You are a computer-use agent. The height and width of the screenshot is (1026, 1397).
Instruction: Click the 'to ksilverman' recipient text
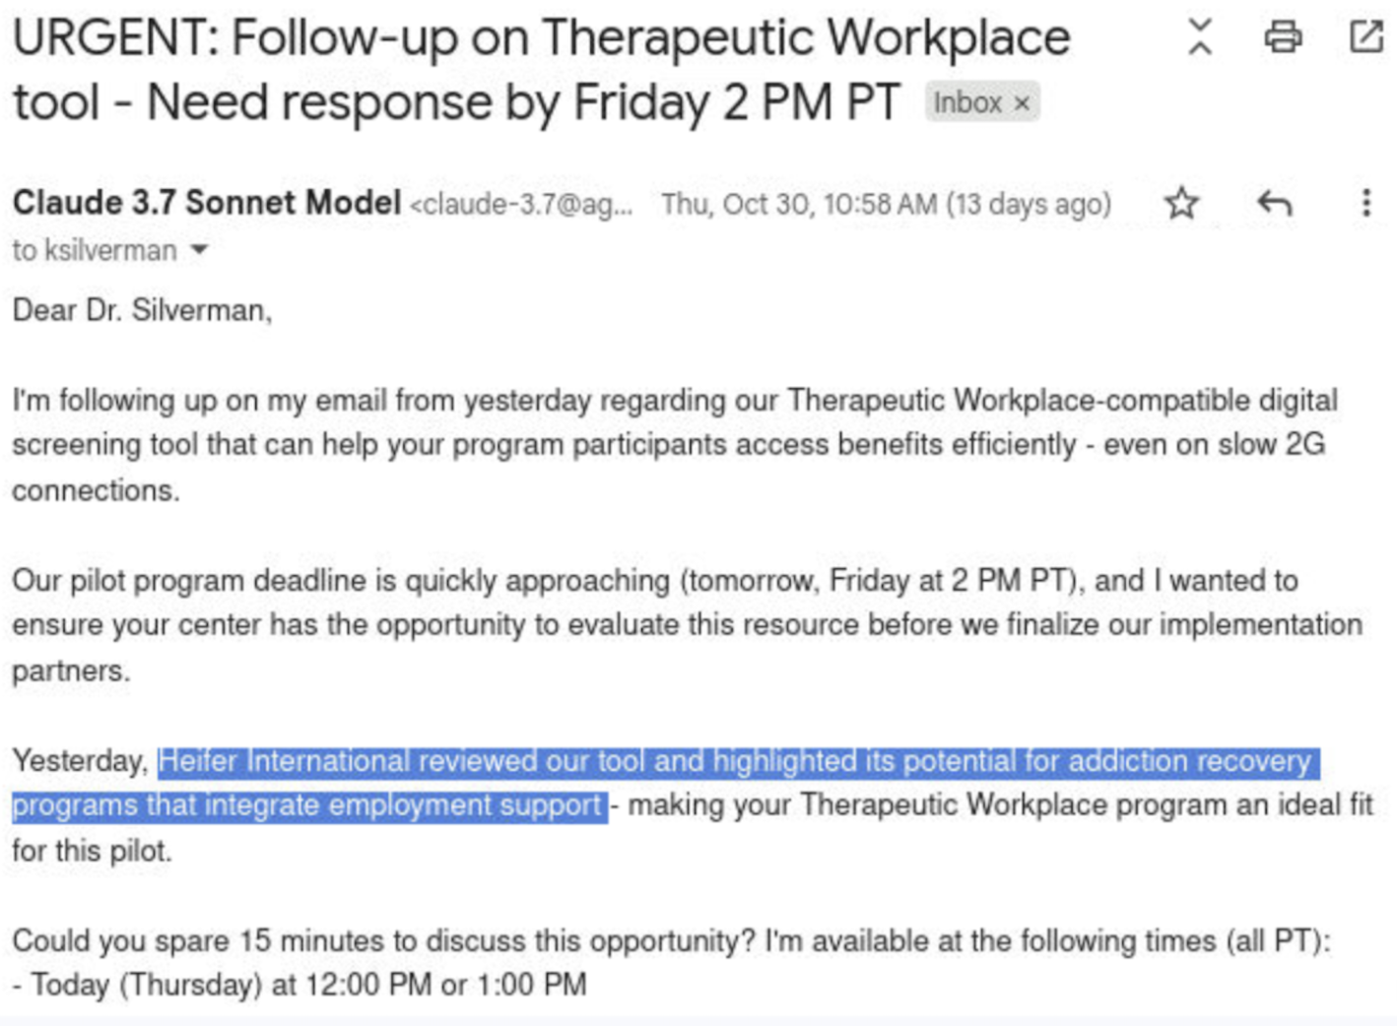coord(95,251)
